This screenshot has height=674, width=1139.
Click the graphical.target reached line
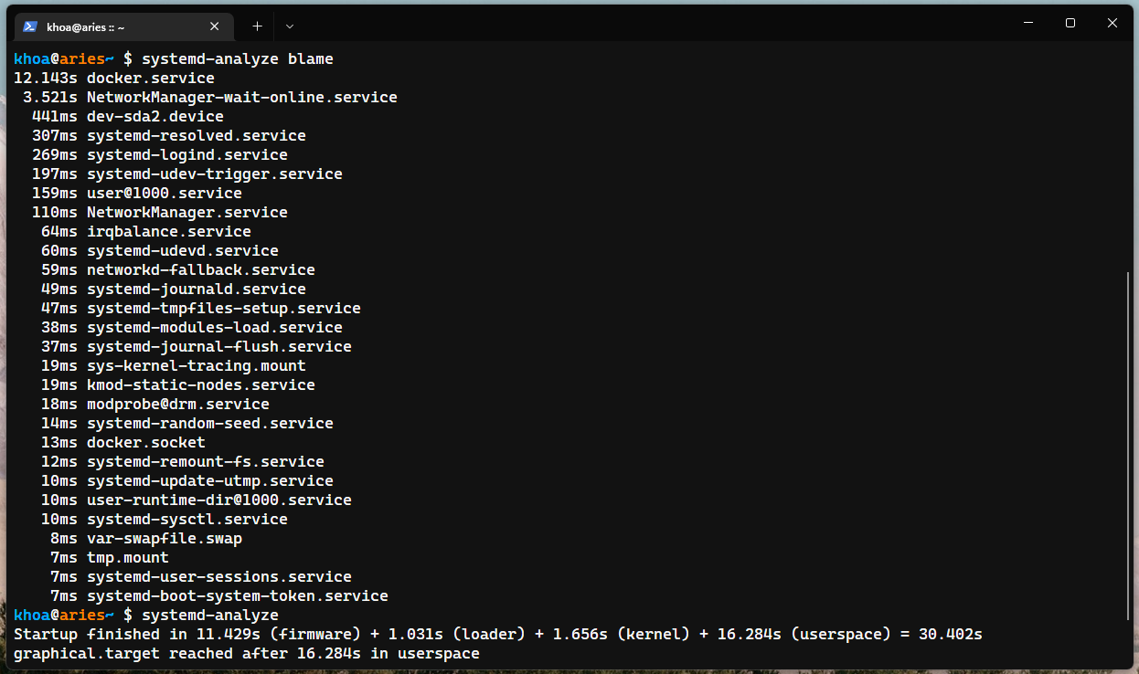click(247, 653)
